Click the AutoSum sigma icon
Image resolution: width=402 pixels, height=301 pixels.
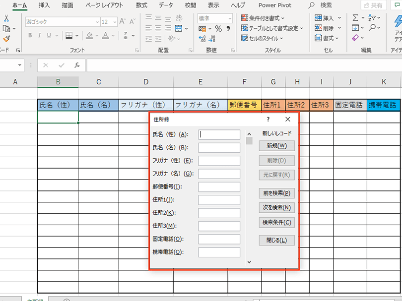355,18
